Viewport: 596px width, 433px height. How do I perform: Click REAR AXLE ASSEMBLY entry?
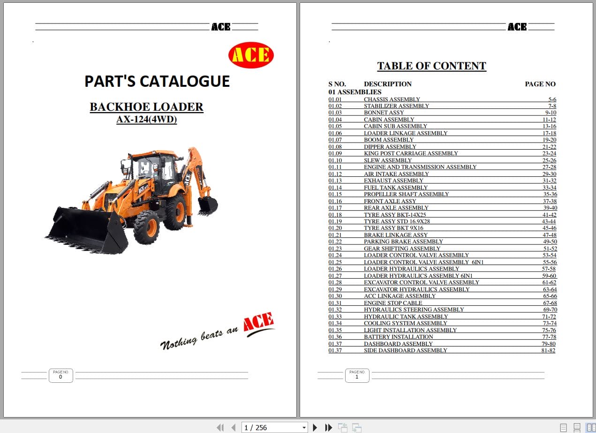(396, 208)
